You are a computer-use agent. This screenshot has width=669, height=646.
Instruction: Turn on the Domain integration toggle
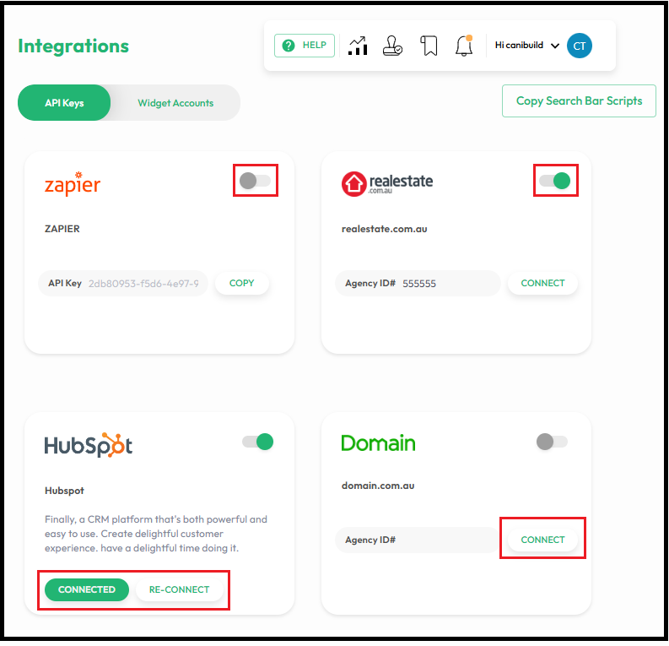click(x=552, y=442)
